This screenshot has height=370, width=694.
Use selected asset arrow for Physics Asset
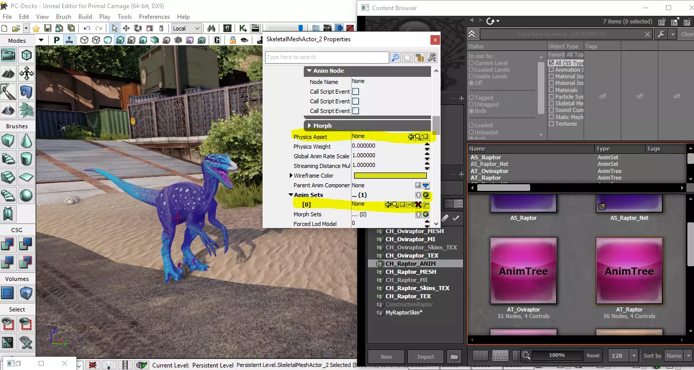click(x=411, y=136)
